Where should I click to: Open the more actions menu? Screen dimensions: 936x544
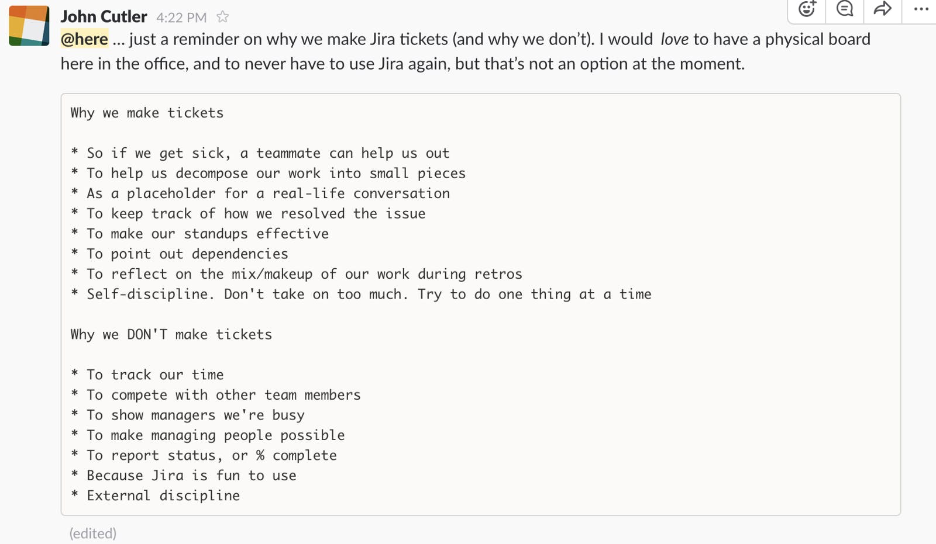[920, 9]
